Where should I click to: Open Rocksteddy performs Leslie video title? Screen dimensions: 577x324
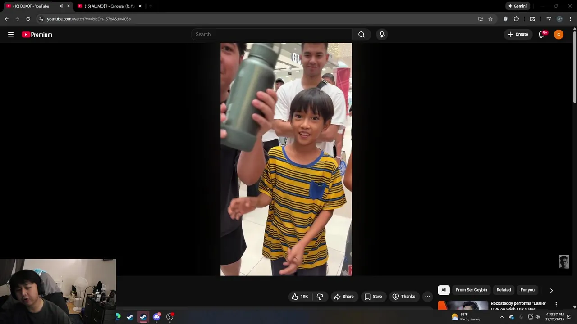click(x=518, y=306)
